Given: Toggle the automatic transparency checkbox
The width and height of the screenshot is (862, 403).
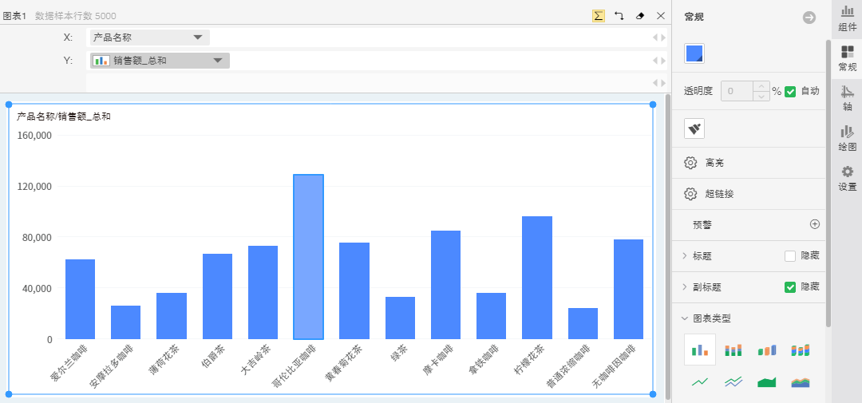Looking at the screenshot, I should coord(790,92).
